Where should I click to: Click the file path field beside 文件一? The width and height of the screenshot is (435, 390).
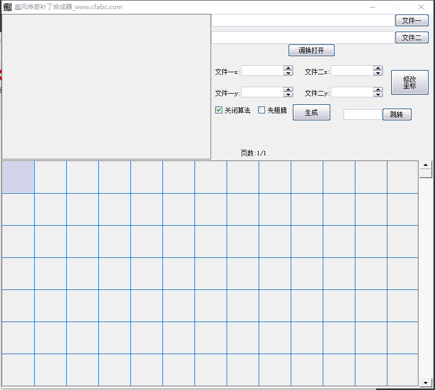click(x=302, y=20)
